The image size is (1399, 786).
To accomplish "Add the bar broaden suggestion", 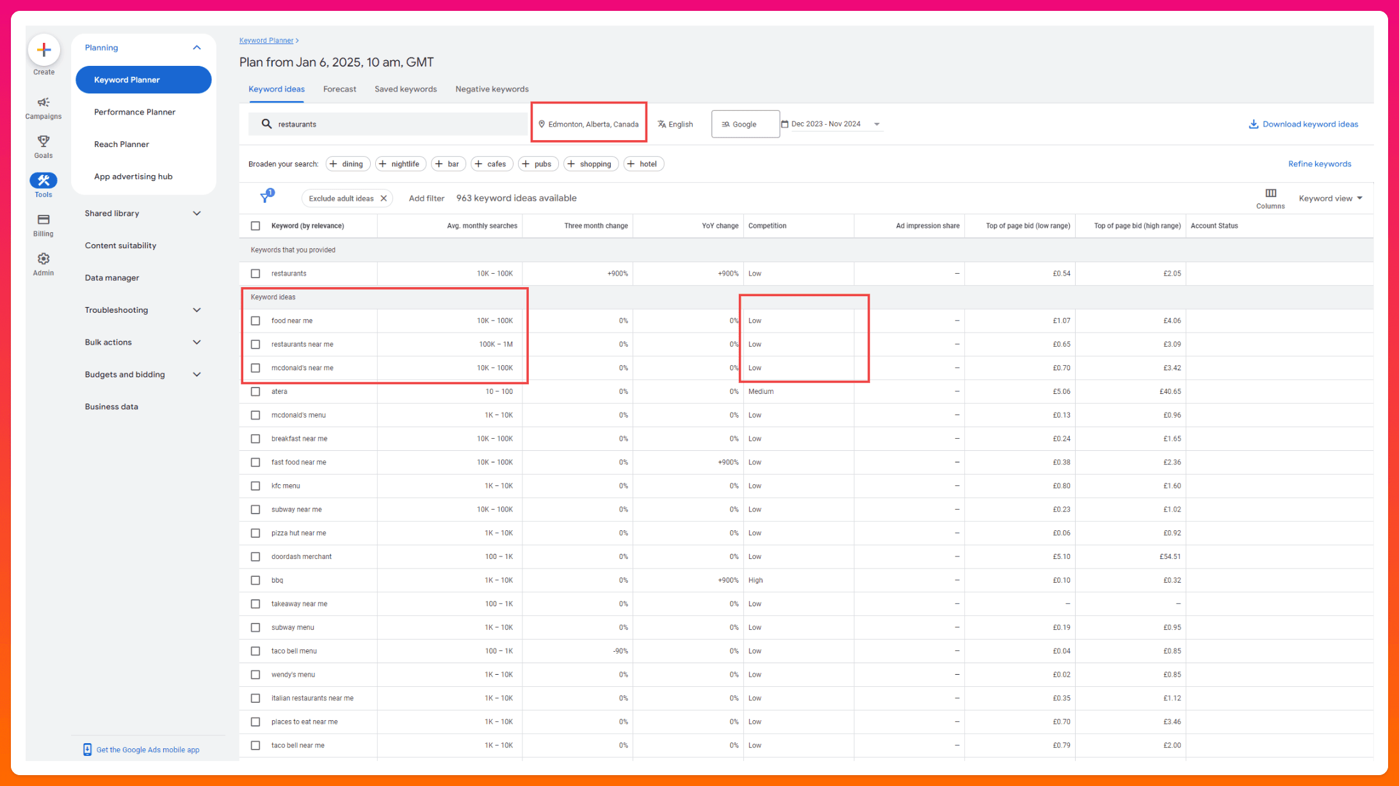I will [448, 164].
